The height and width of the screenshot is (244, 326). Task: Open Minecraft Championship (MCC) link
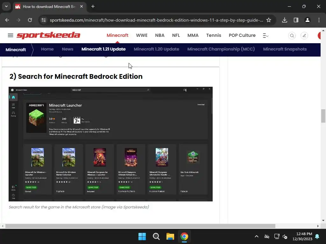click(x=221, y=49)
